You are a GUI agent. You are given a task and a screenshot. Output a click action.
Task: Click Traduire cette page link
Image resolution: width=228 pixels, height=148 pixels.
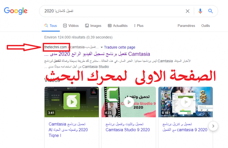[x=119, y=47]
